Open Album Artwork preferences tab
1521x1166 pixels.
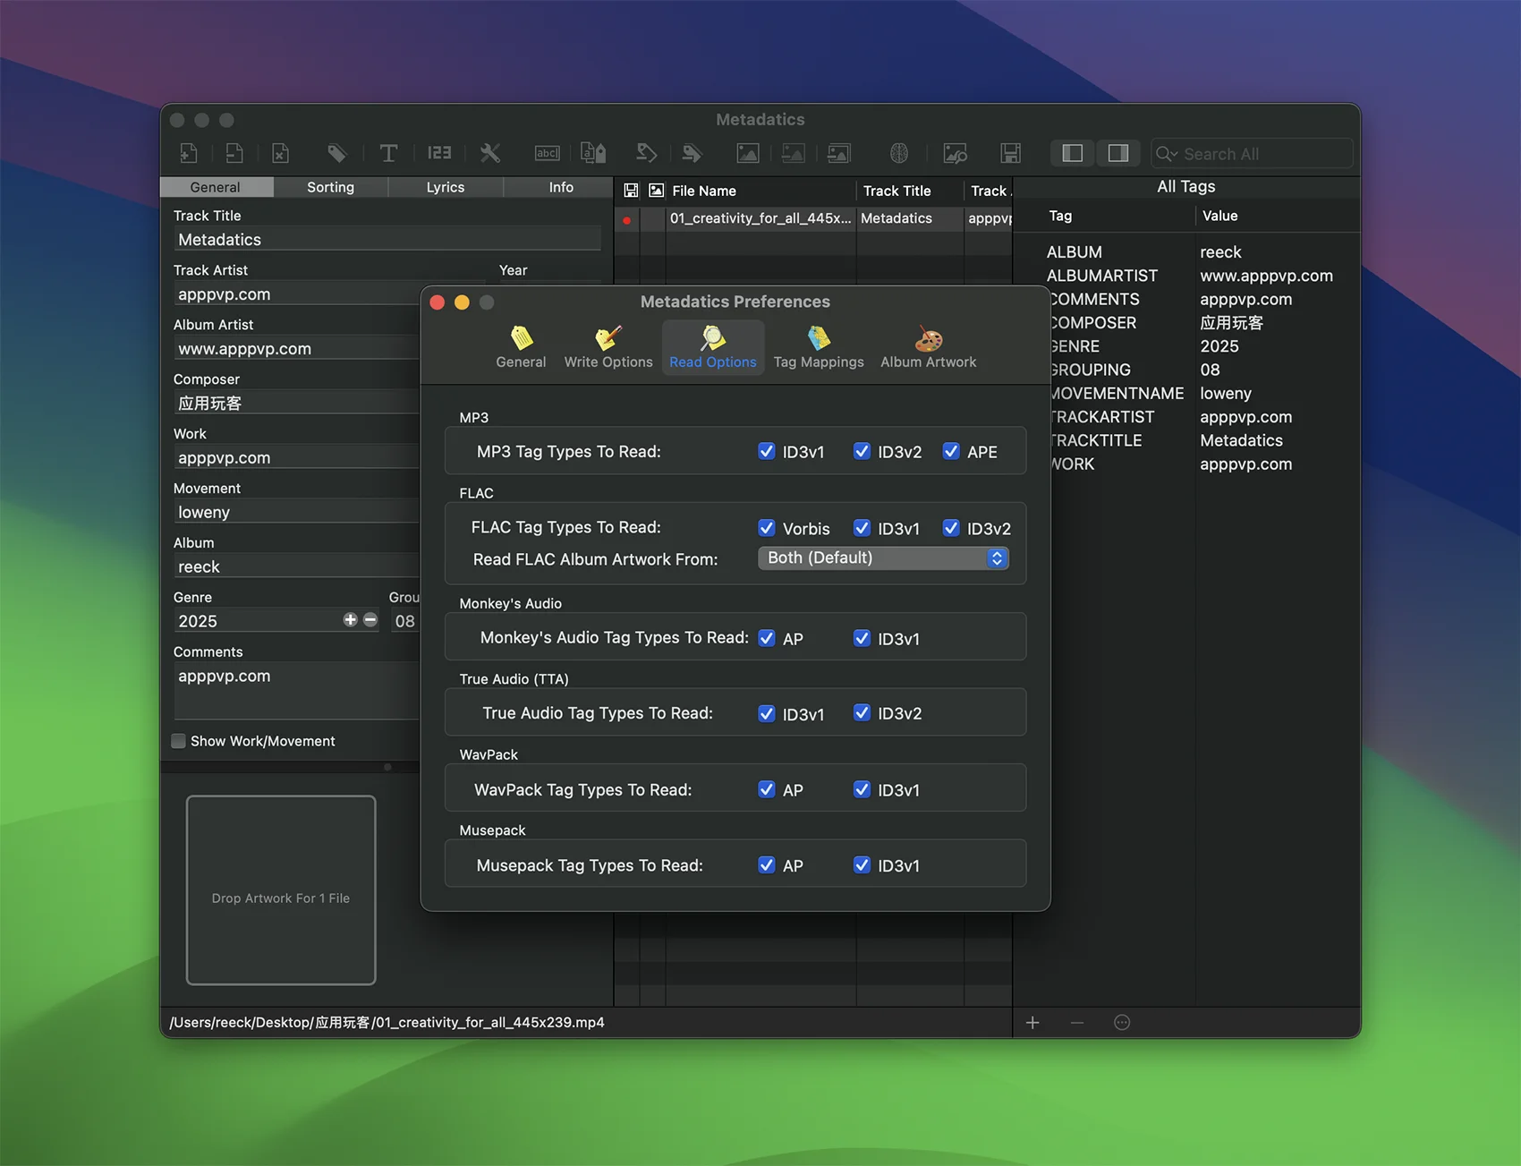(x=929, y=347)
